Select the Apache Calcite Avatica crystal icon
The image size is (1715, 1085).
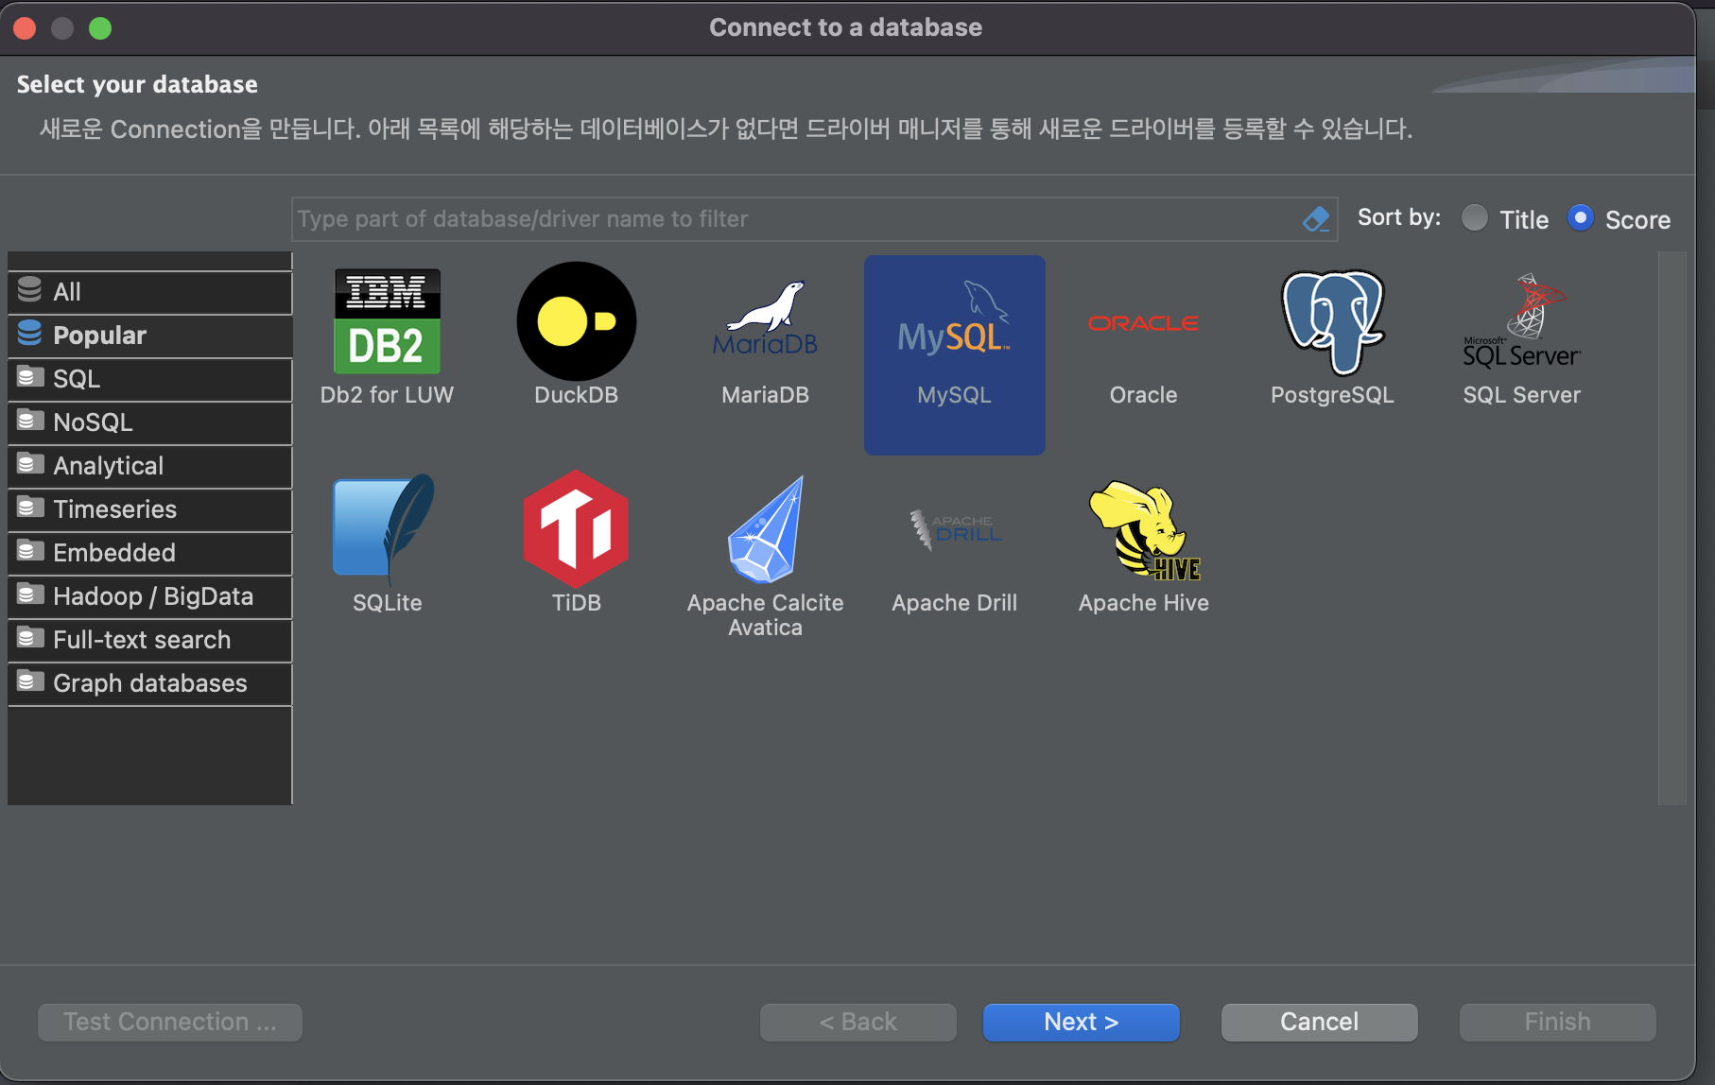pyautogui.click(x=765, y=529)
